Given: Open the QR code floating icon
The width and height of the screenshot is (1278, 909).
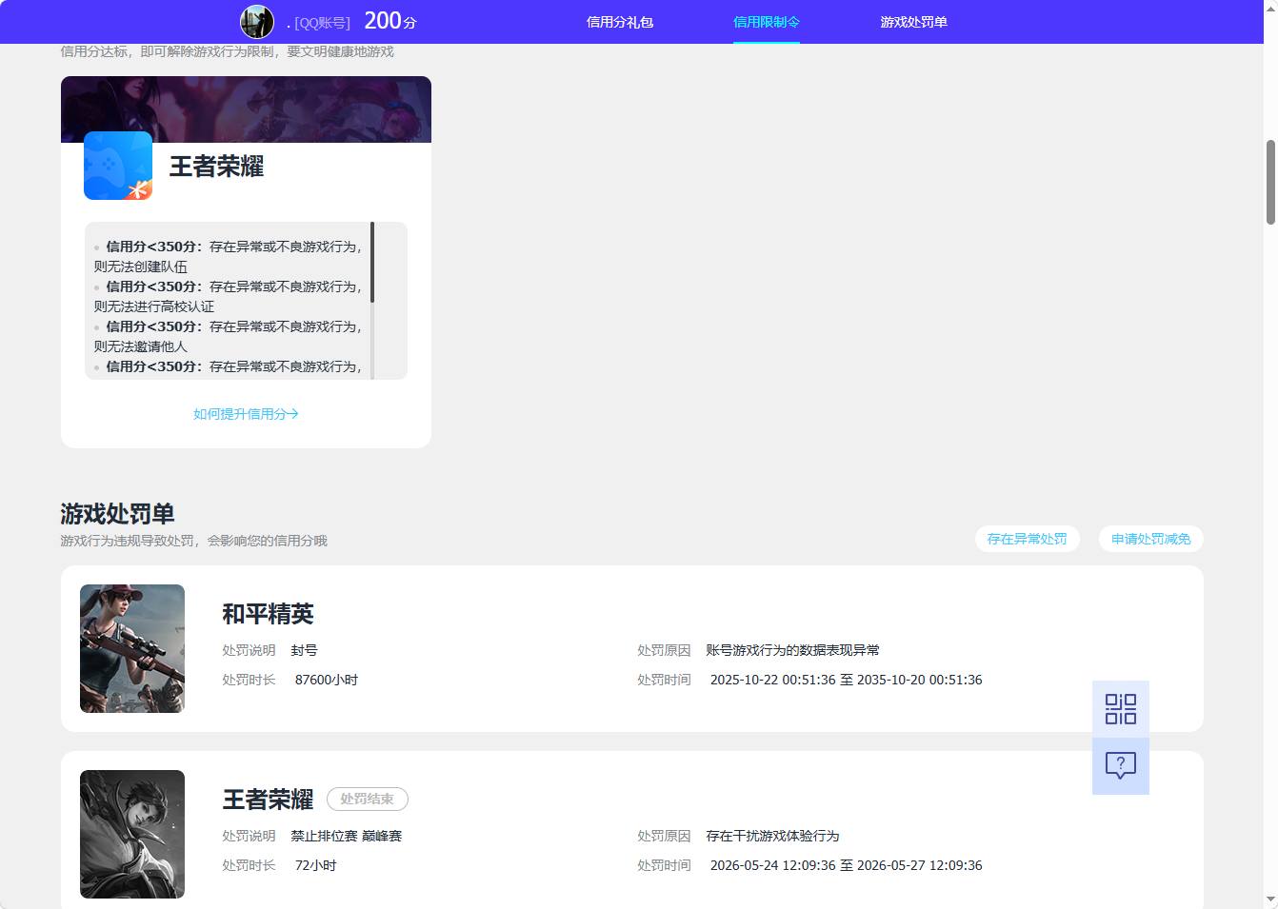Looking at the screenshot, I should (x=1121, y=709).
